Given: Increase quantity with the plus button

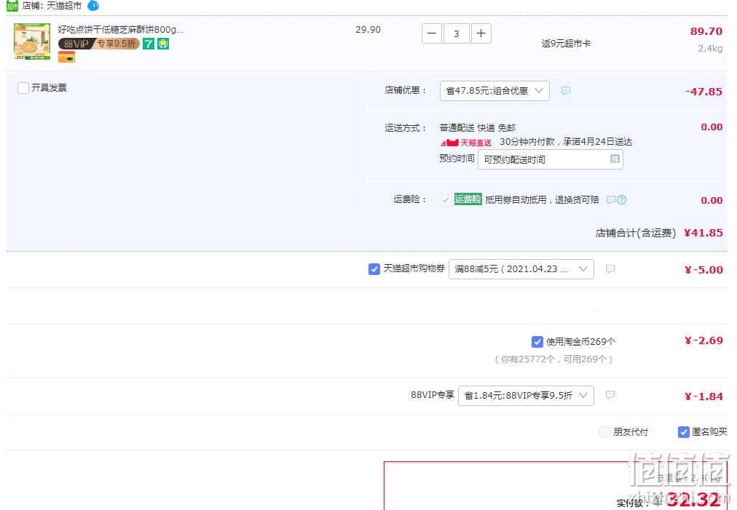Looking at the screenshot, I should pyautogui.click(x=481, y=33).
